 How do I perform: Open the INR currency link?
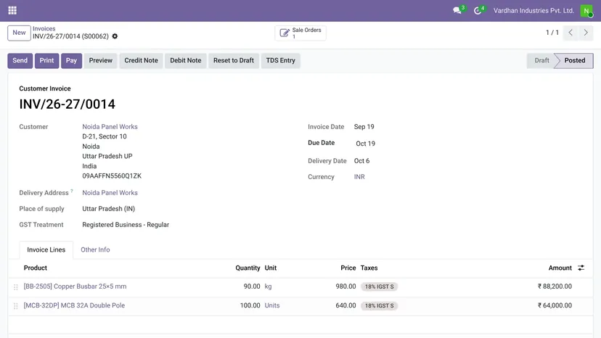(359, 177)
